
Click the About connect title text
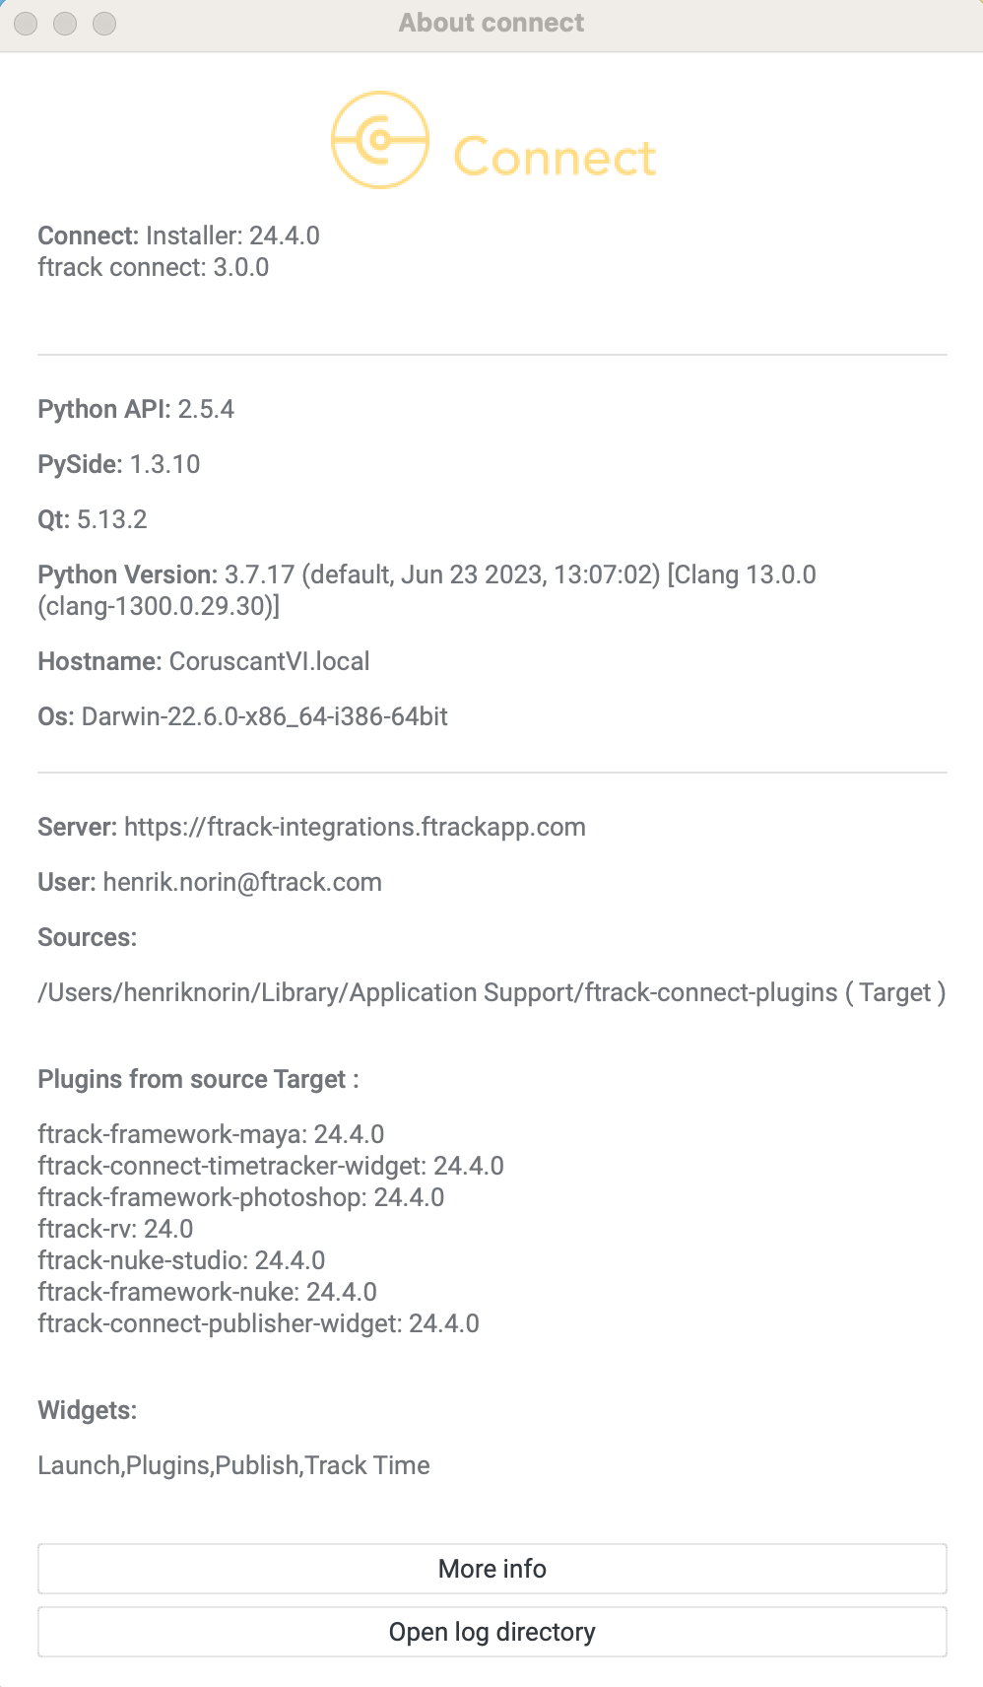(x=491, y=23)
